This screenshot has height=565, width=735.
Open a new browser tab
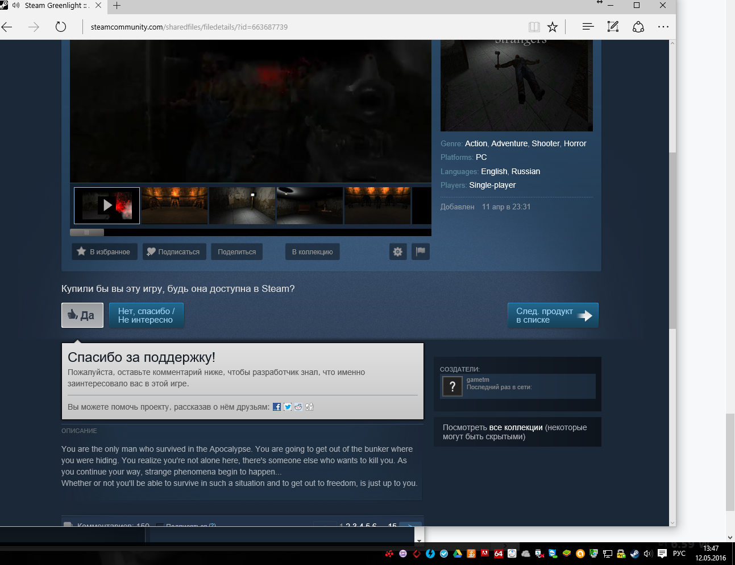(x=117, y=6)
